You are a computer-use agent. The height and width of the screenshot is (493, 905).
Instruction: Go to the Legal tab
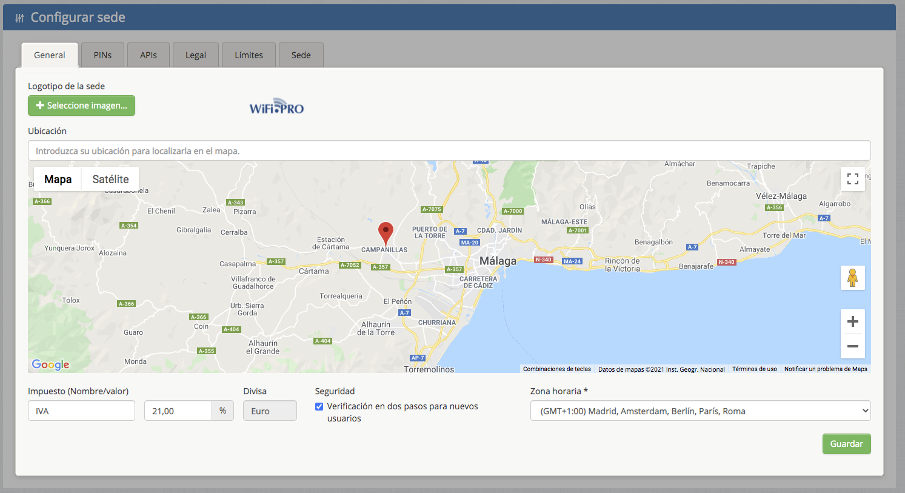[x=195, y=55]
